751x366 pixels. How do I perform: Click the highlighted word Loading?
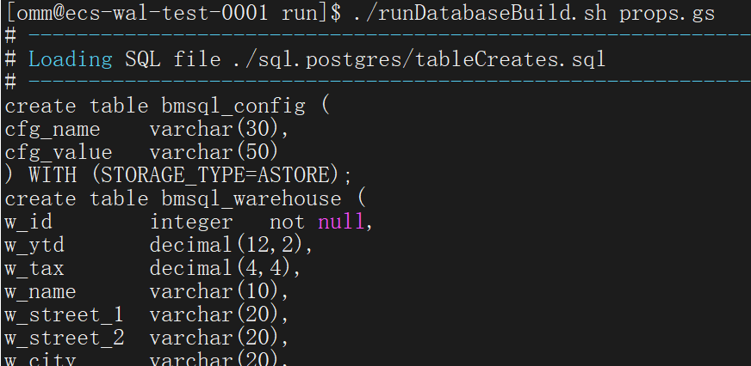coord(71,59)
